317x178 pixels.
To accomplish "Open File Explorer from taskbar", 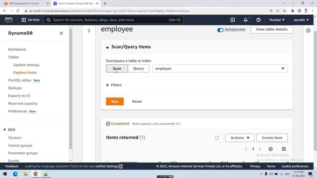I will point(26,174).
